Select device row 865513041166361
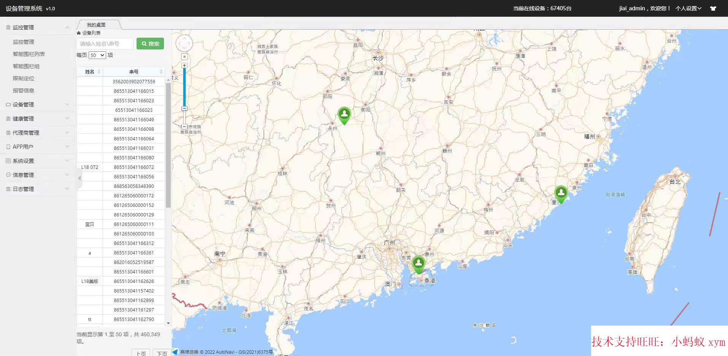728x356 pixels. [x=121, y=253]
